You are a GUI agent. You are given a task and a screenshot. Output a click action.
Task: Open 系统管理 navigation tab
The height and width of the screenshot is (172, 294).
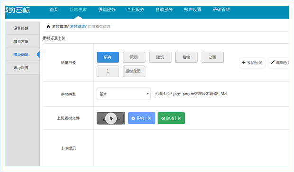tap(221, 9)
